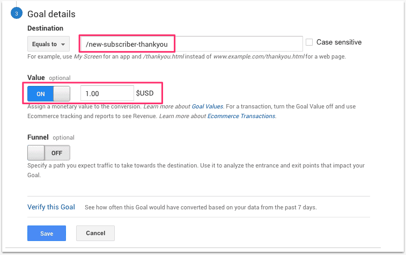Viewport: 406px width, 255px height.
Task: Click the Verify this Goal link
Action: click(51, 207)
